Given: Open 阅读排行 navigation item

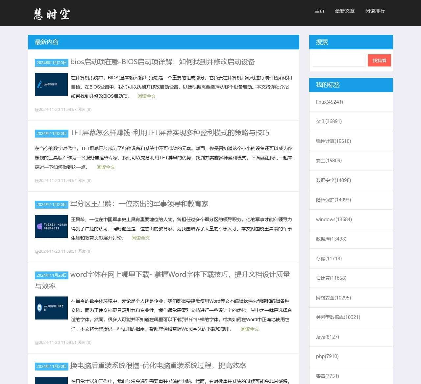Looking at the screenshot, I should [x=375, y=11].
